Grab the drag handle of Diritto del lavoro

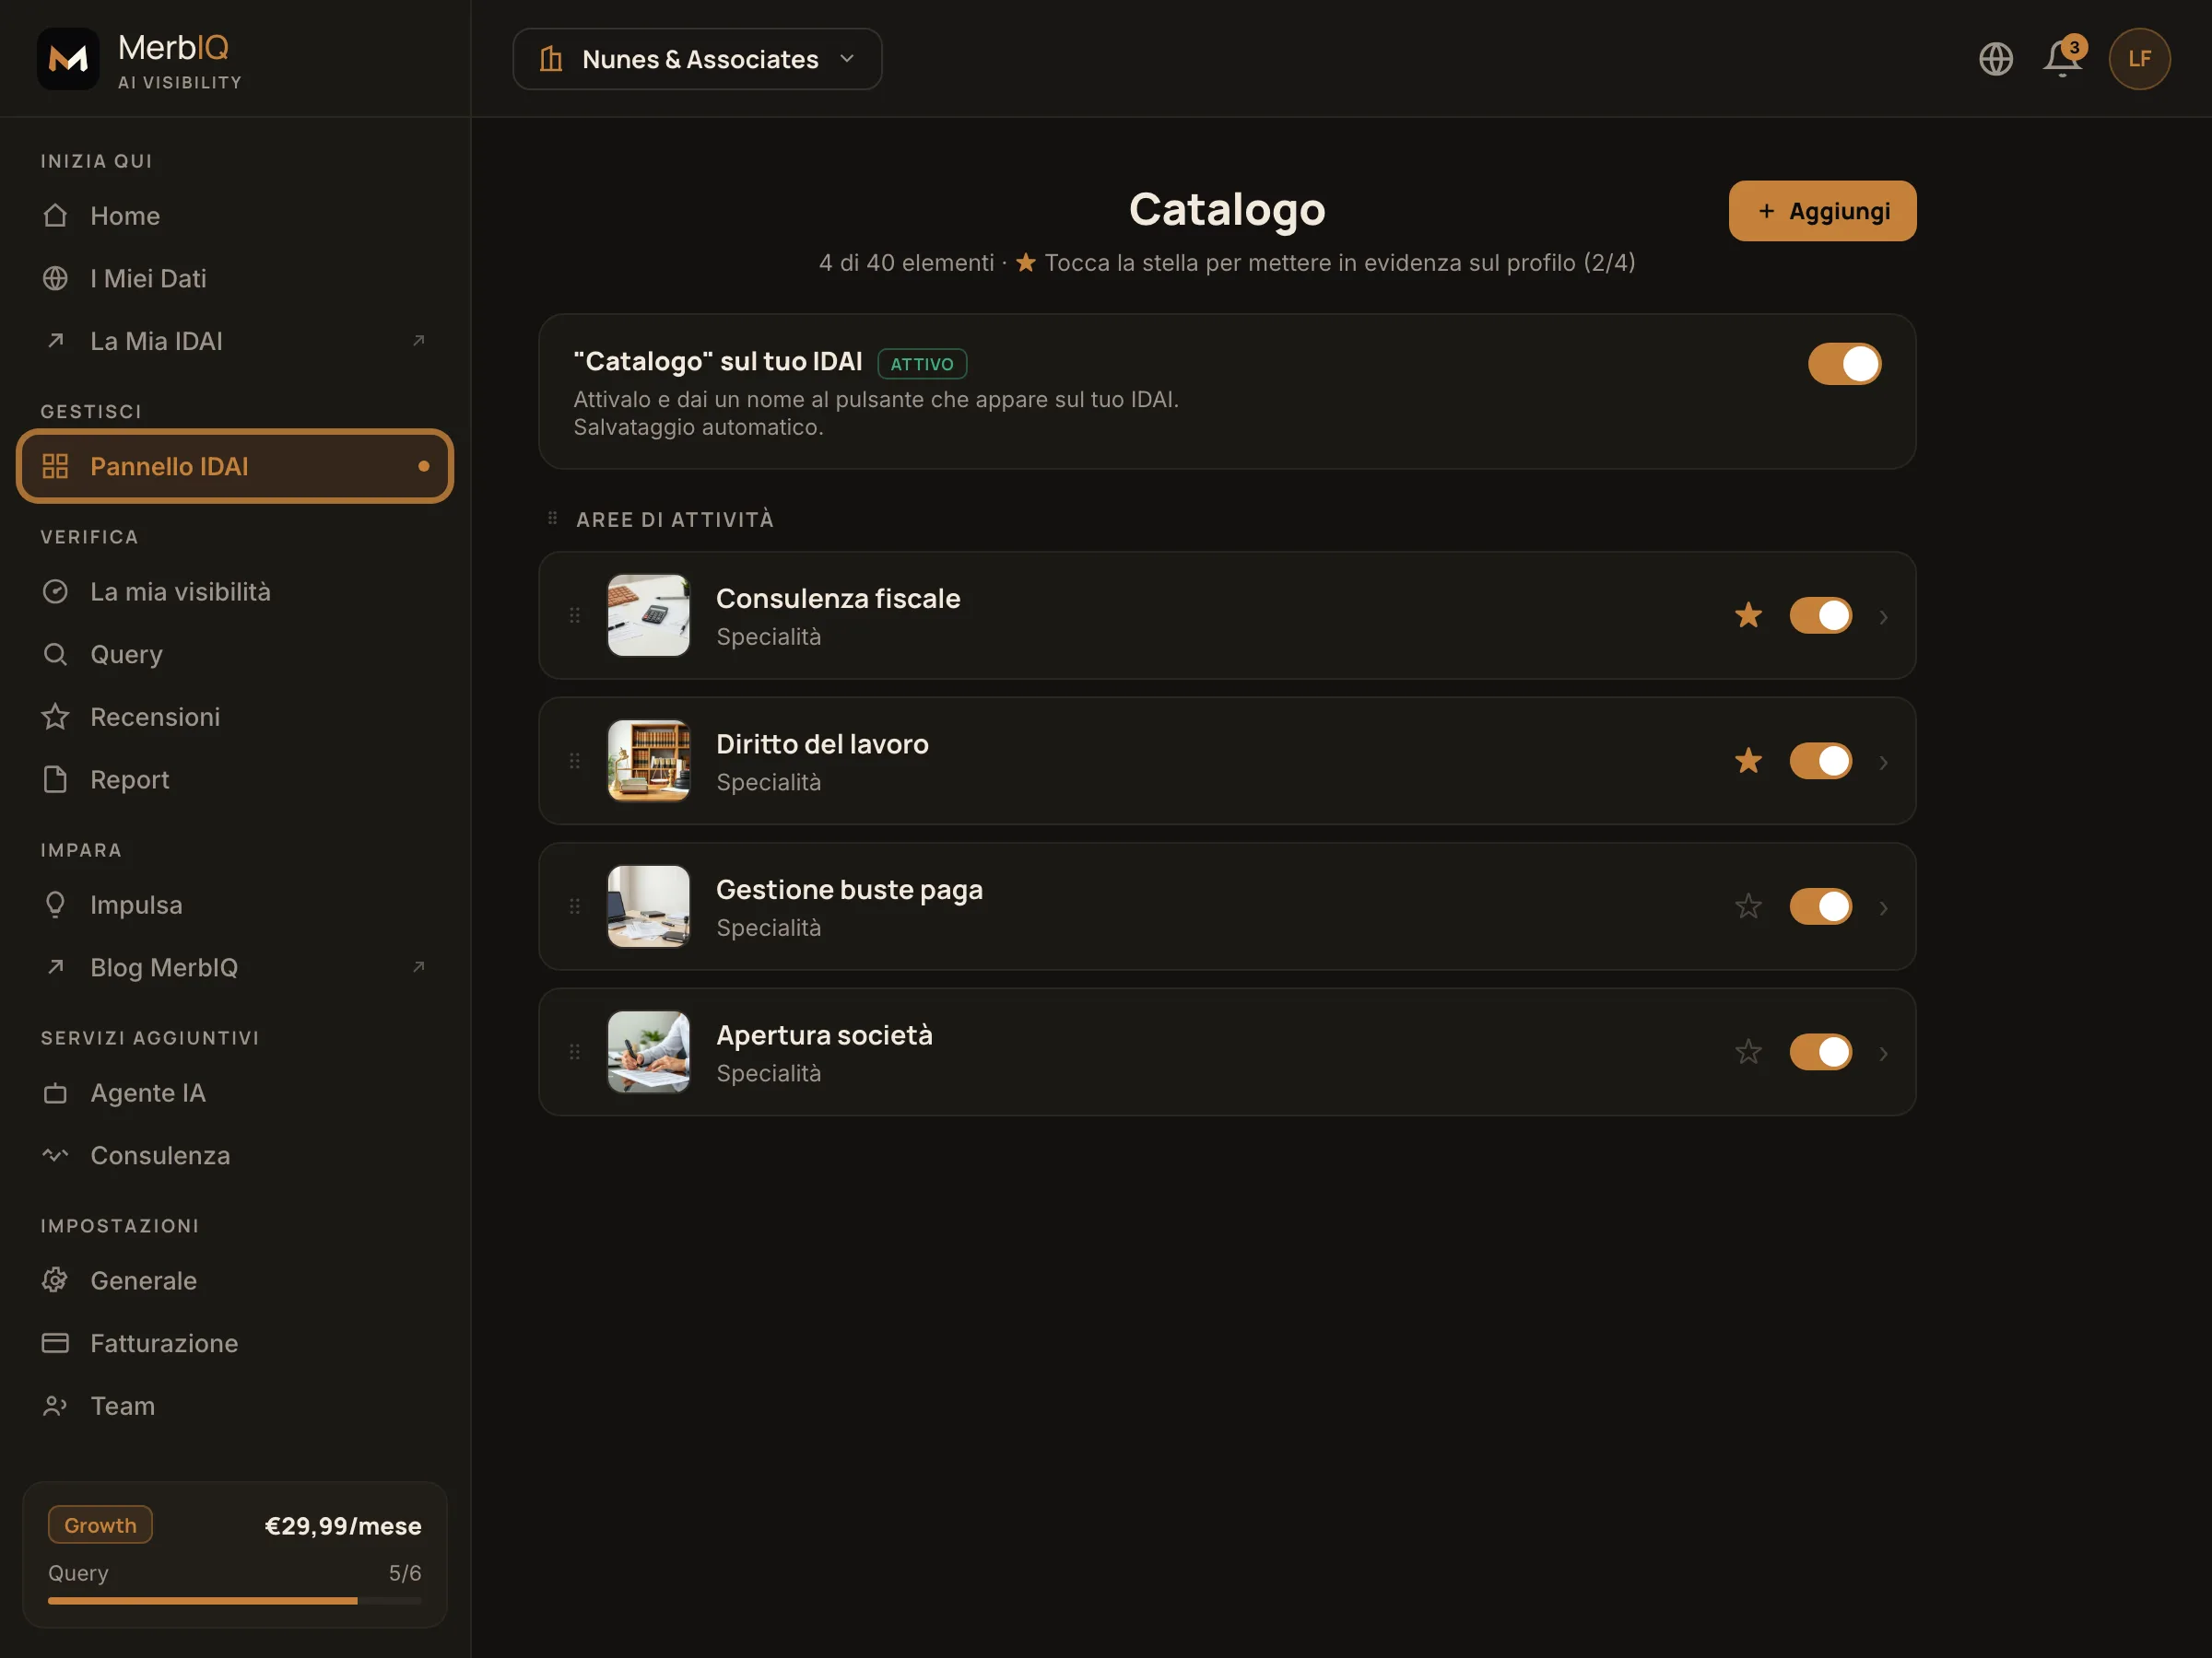tap(575, 761)
